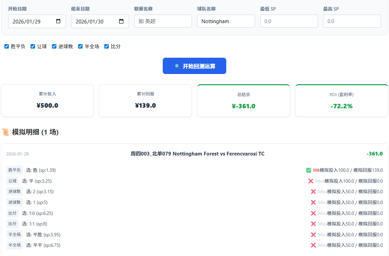Click the red Miss cross on 让球 row
Screen dimensions: 389x256
(311, 181)
